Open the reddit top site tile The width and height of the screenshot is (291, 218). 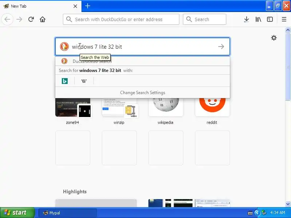click(212, 111)
